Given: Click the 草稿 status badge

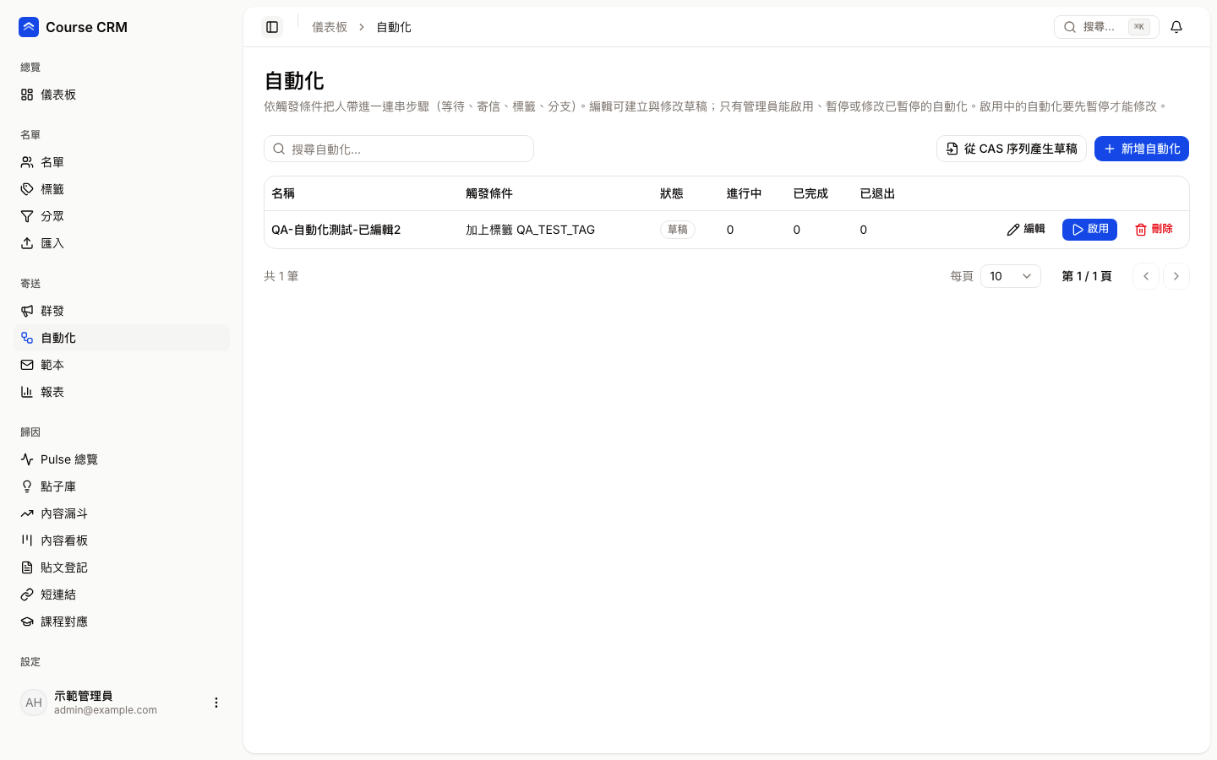Looking at the screenshot, I should pyautogui.click(x=678, y=230).
